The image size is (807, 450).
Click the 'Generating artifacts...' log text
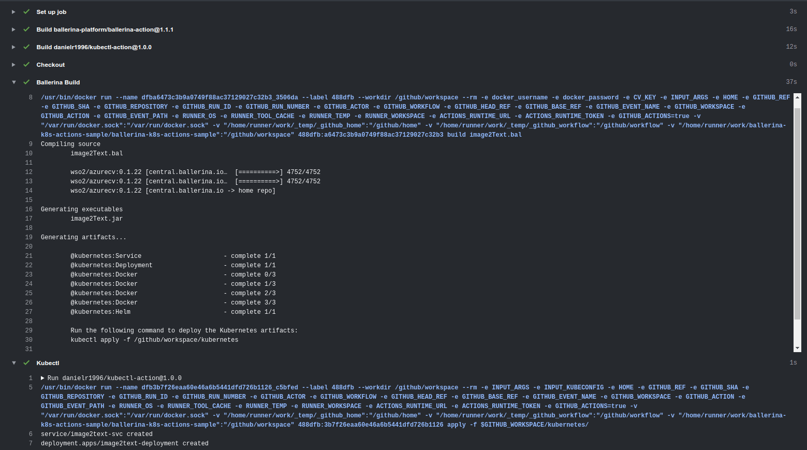tap(83, 237)
